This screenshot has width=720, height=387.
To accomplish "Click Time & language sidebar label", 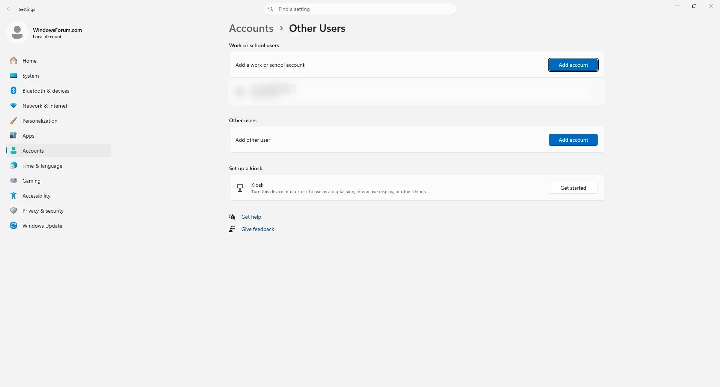I will click(x=42, y=166).
